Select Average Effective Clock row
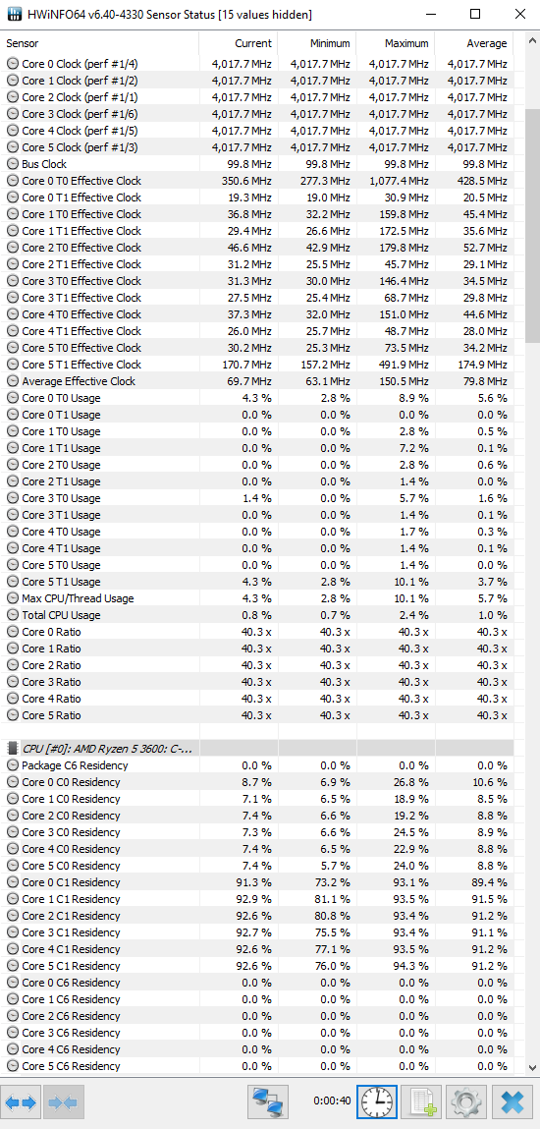 (257, 381)
